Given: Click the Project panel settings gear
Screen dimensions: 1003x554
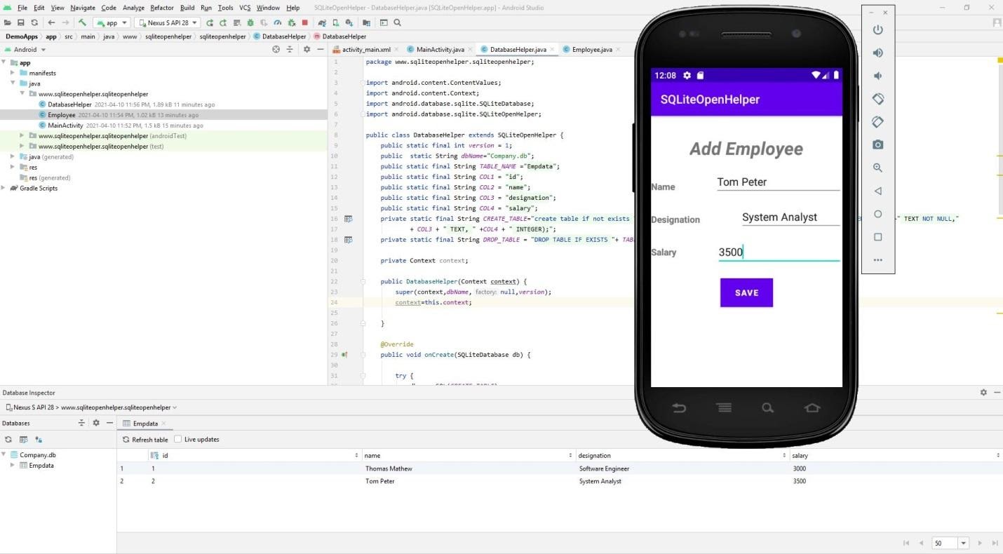Looking at the screenshot, I should click(x=307, y=49).
